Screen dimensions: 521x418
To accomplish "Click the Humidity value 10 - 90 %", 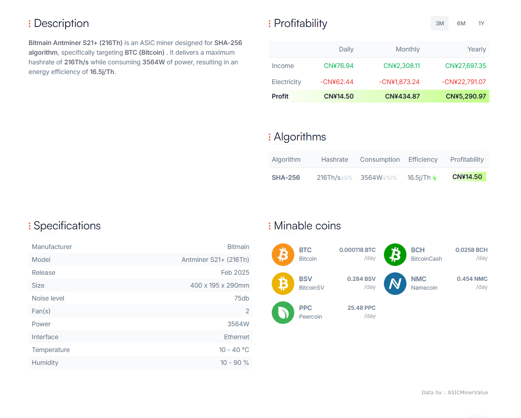I will (x=234, y=362).
